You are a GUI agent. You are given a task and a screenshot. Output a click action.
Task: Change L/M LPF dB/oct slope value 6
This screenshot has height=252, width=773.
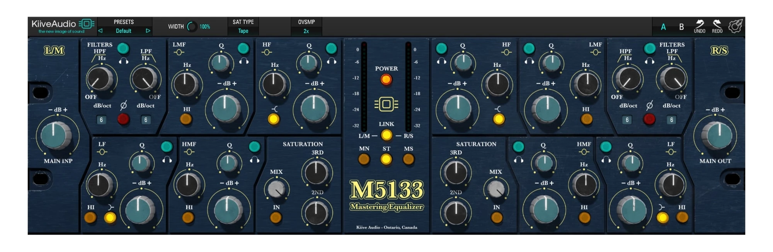[146, 120]
